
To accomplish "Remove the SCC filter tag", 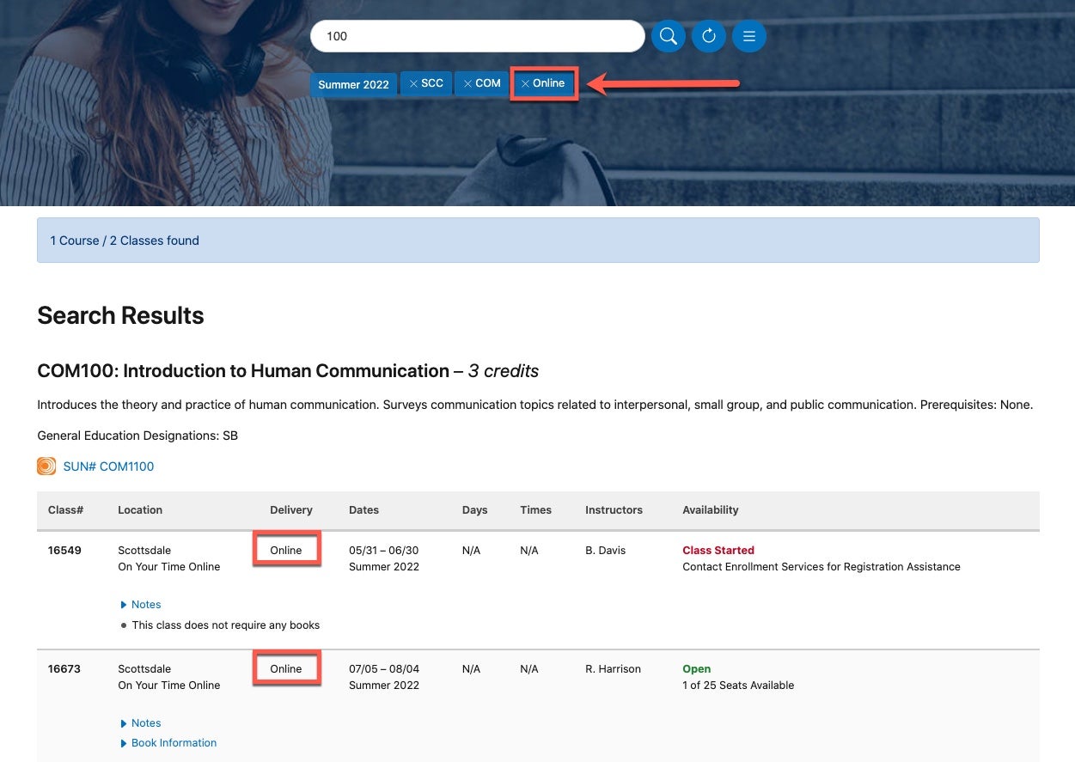I will [x=426, y=83].
